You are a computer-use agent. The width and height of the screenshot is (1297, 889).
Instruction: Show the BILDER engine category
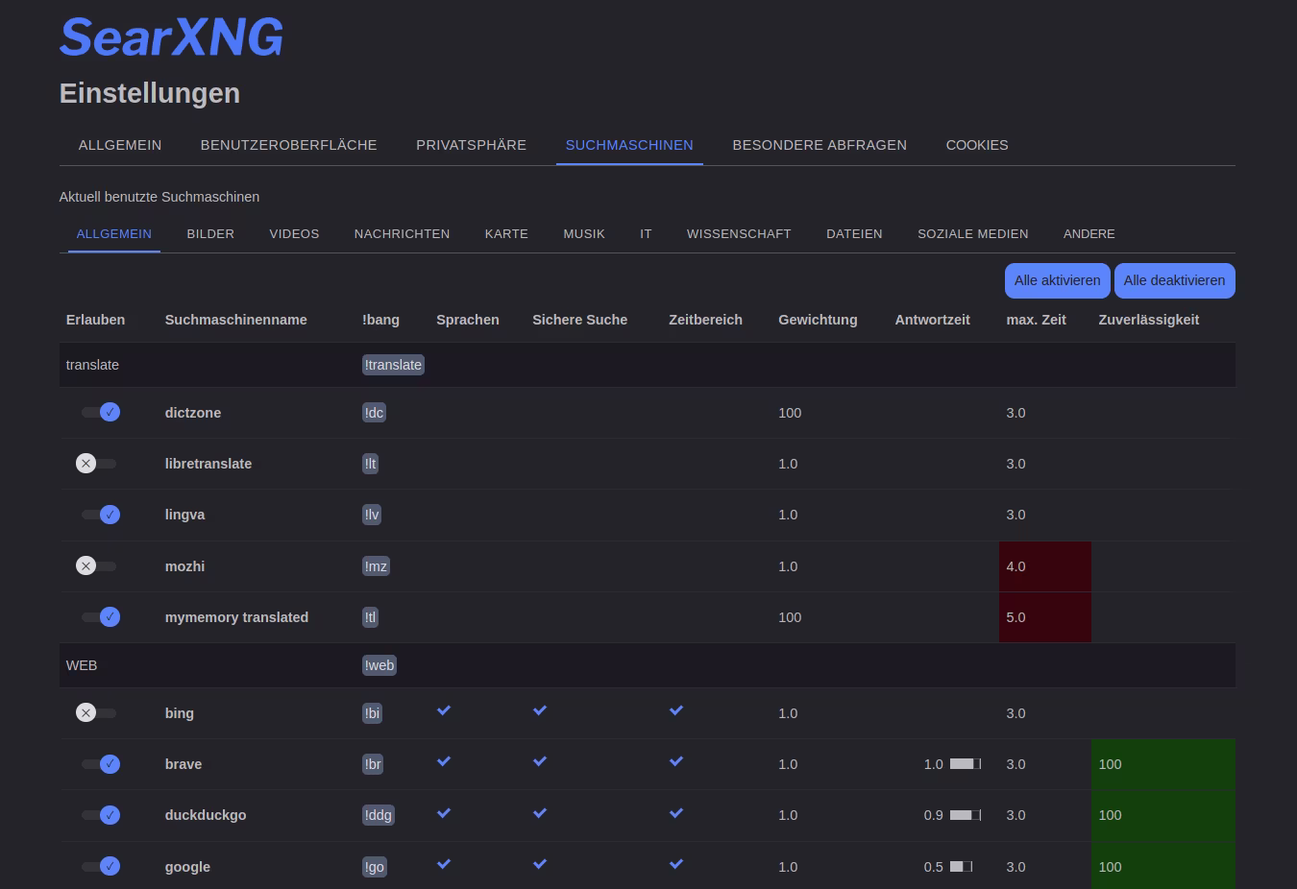pyautogui.click(x=210, y=234)
